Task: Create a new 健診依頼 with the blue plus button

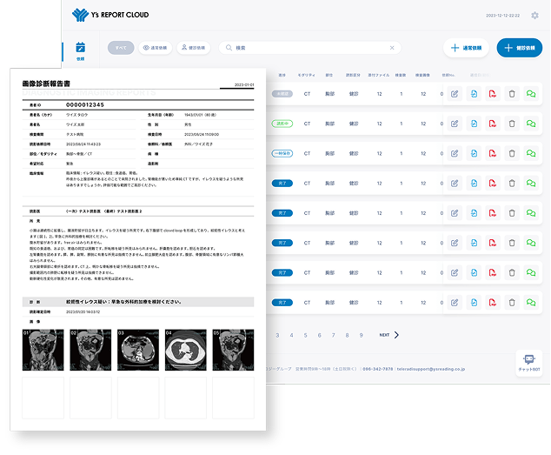Action: (x=520, y=48)
